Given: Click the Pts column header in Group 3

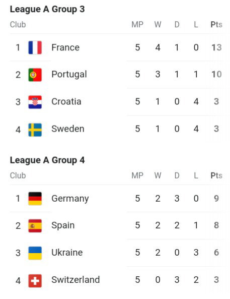Looking at the screenshot, I should (216, 25).
